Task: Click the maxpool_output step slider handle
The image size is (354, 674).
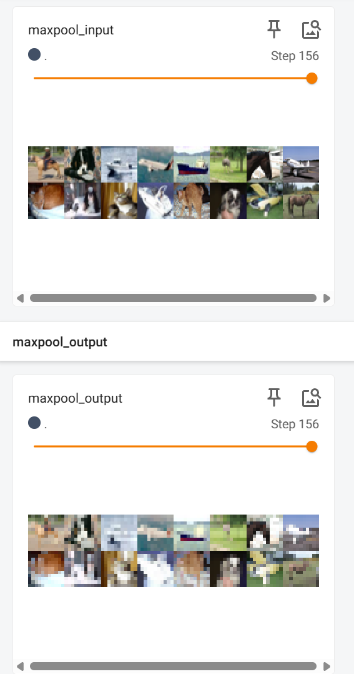Action: [312, 446]
